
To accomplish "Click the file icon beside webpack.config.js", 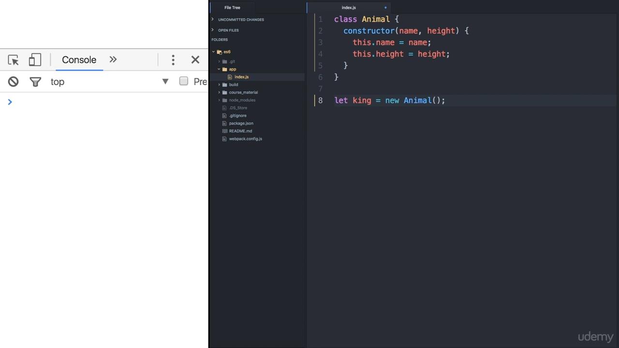I will (x=224, y=139).
